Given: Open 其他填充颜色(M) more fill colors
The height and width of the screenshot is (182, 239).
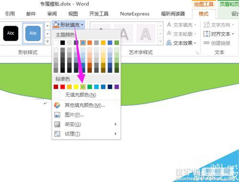Looking at the screenshot, I should pyautogui.click(x=86, y=105).
